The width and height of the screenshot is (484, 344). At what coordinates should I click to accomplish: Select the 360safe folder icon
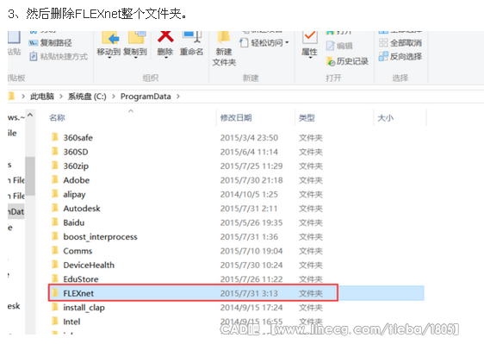[x=55, y=137]
